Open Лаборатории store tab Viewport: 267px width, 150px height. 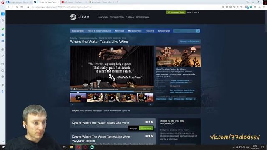164,31
